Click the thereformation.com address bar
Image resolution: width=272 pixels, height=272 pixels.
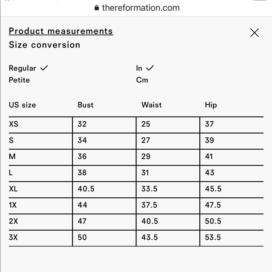(x=137, y=8)
